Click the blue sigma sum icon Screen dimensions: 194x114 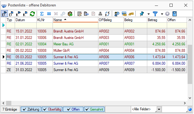pyautogui.click(x=42, y=14)
